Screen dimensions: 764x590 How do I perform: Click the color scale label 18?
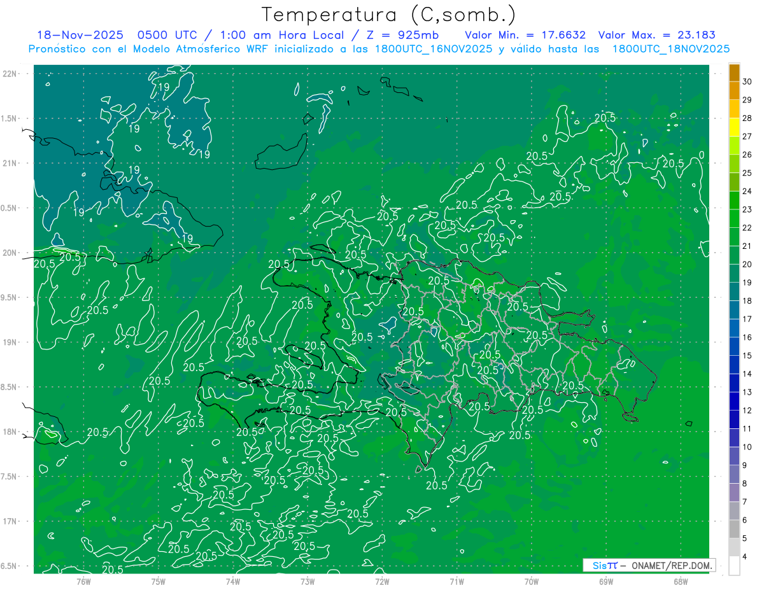click(747, 301)
